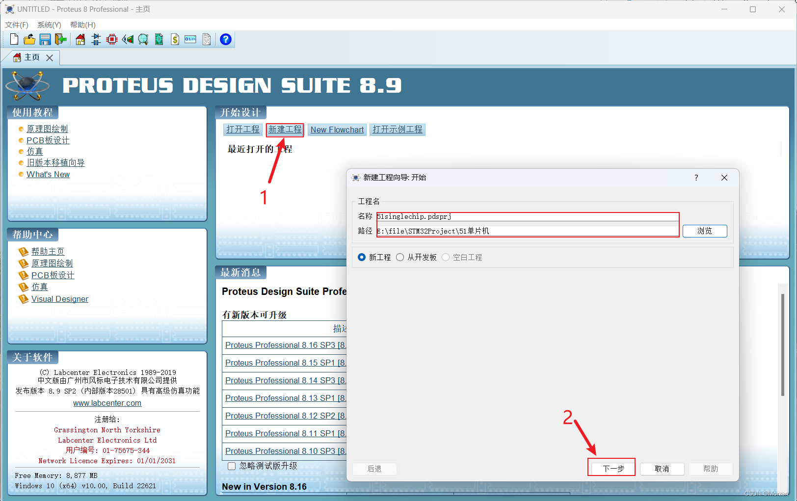Open the Visual Designer help link
The width and height of the screenshot is (797, 501).
[x=60, y=299]
